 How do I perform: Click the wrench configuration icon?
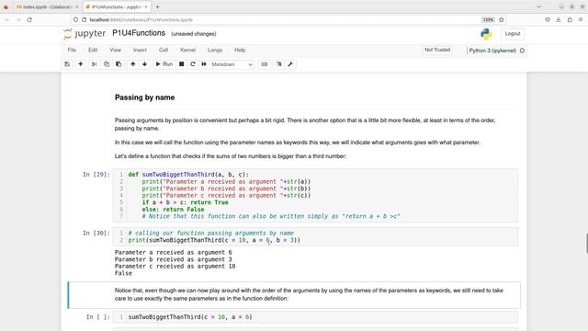[290, 64]
